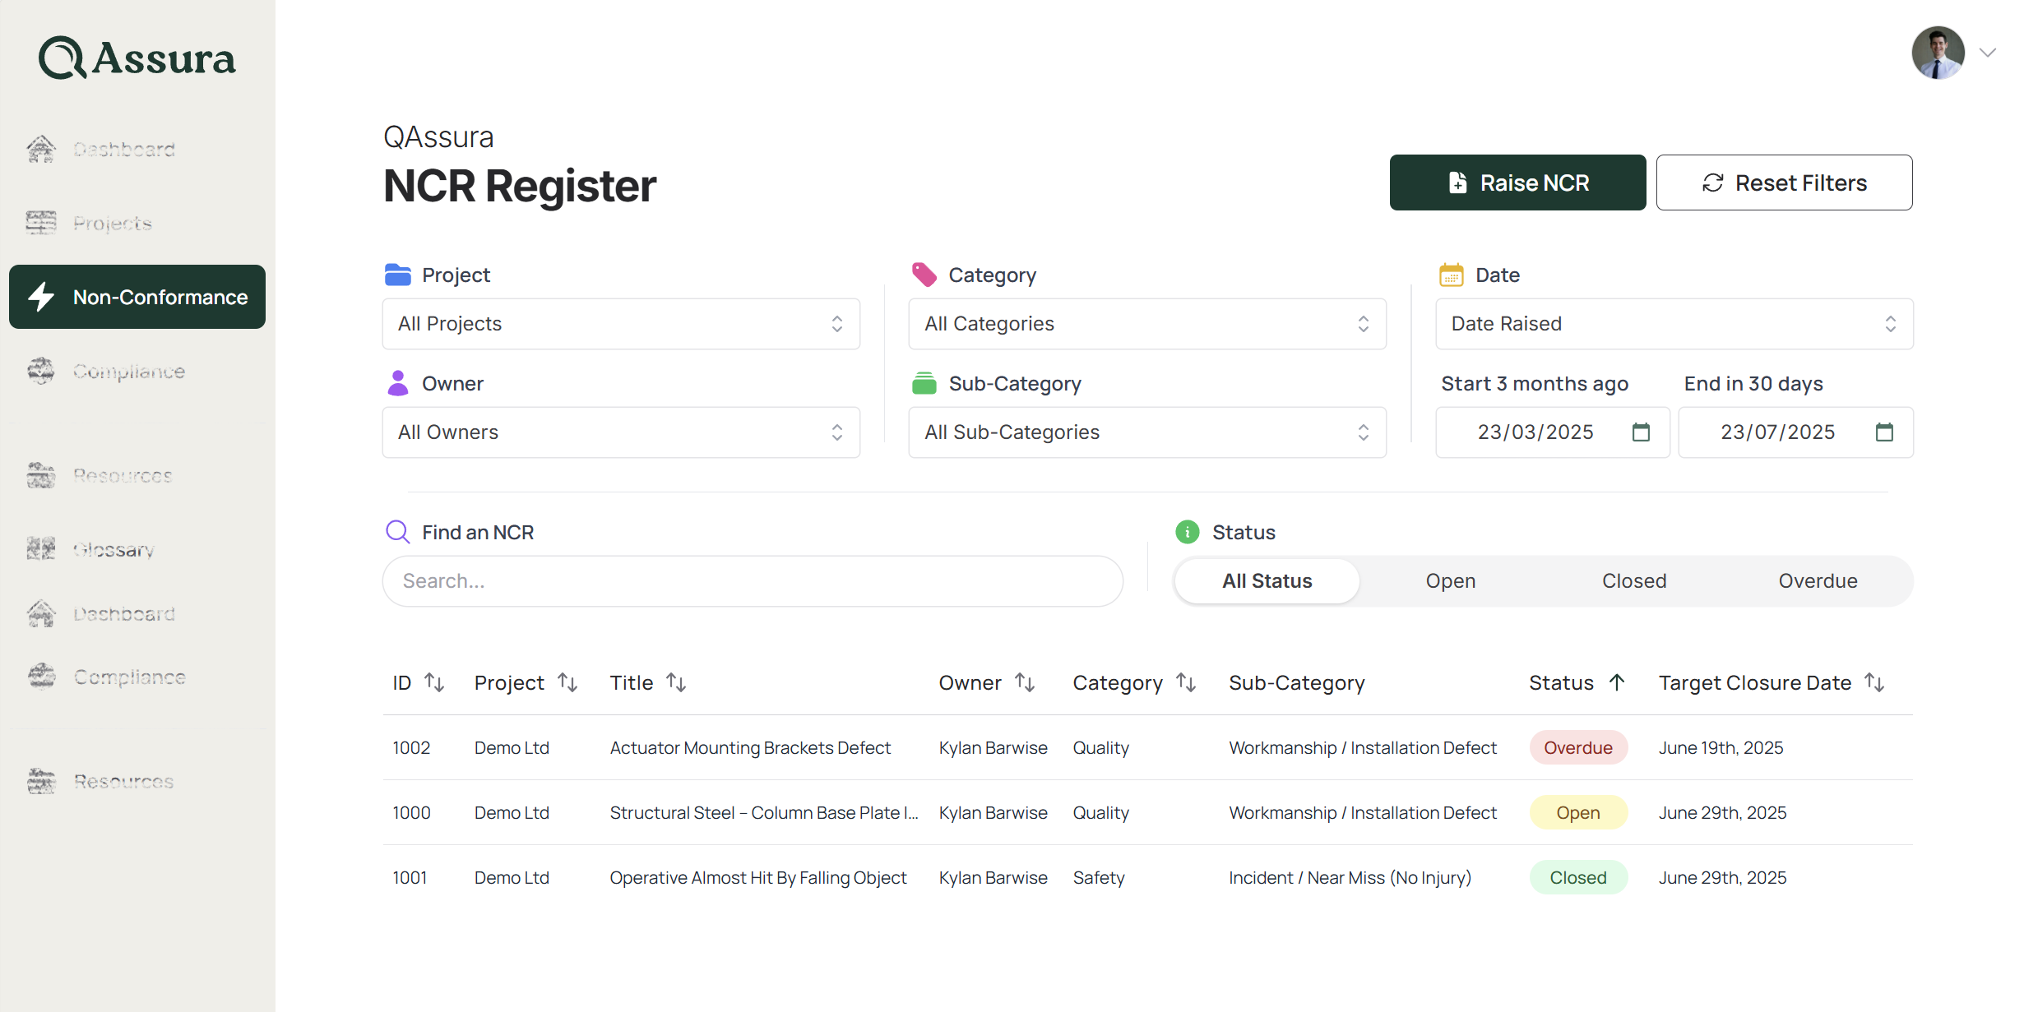The height and width of the screenshot is (1012, 2024).
Task: Click the user profile avatar
Action: point(1938,53)
